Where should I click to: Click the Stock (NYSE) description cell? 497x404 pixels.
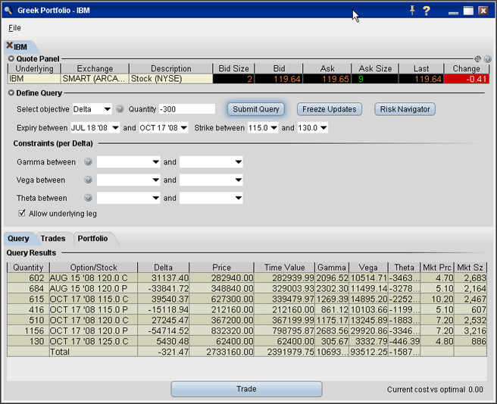point(171,79)
